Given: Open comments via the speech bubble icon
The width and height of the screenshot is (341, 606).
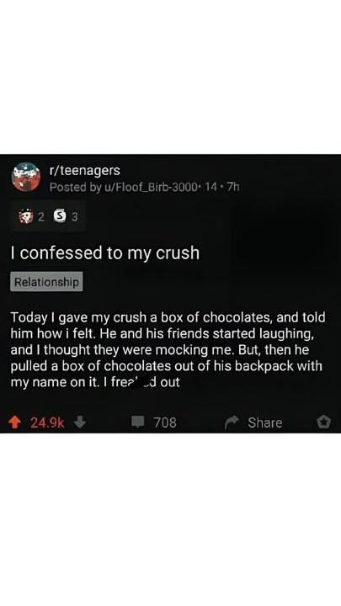Looking at the screenshot, I should pos(137,422).
